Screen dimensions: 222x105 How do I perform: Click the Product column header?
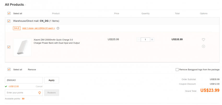(x=56, y=13)
